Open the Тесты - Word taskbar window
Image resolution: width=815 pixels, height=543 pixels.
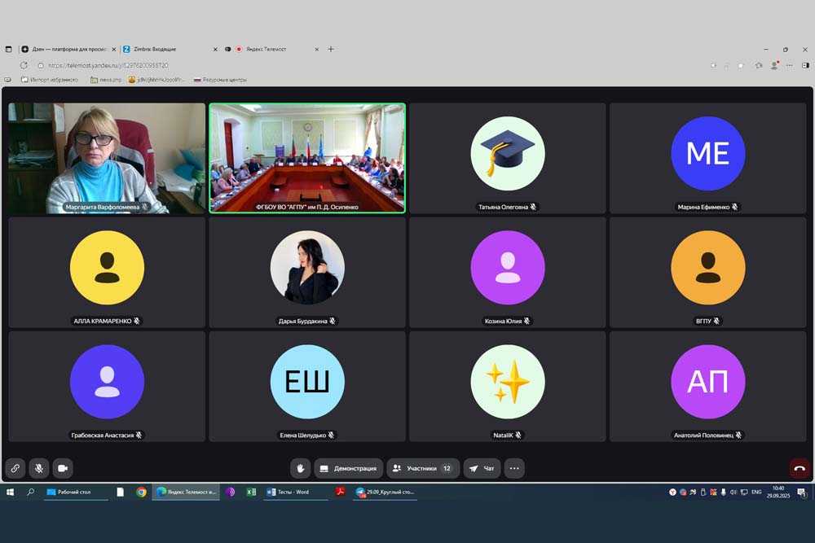tap(293, 492)
